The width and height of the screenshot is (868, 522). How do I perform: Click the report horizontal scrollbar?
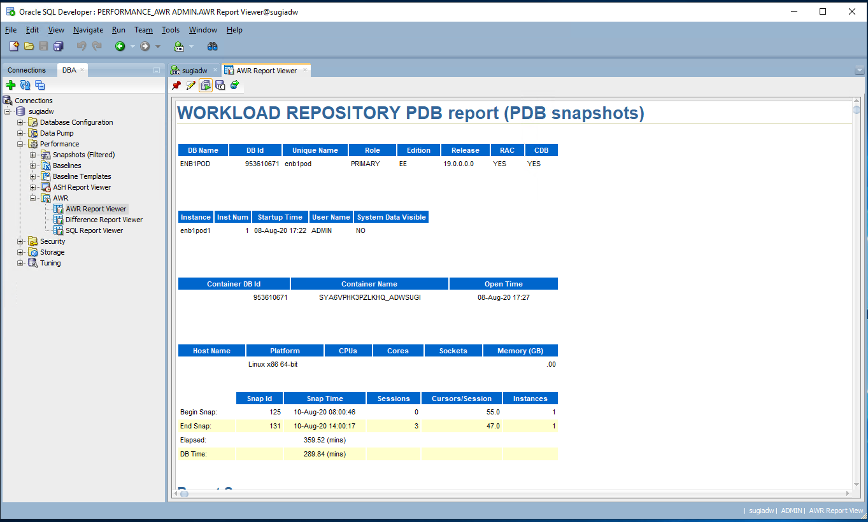click(x=513, y=493)
